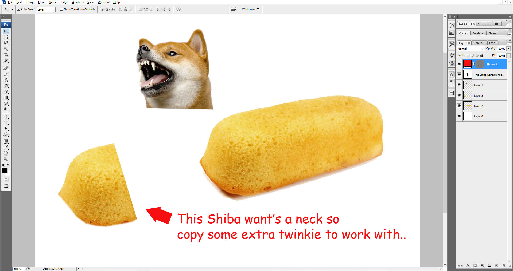Viewport: 513px width, 271px height.
Task: Select the Healing Brush tool
Action: tap(6, 68)
